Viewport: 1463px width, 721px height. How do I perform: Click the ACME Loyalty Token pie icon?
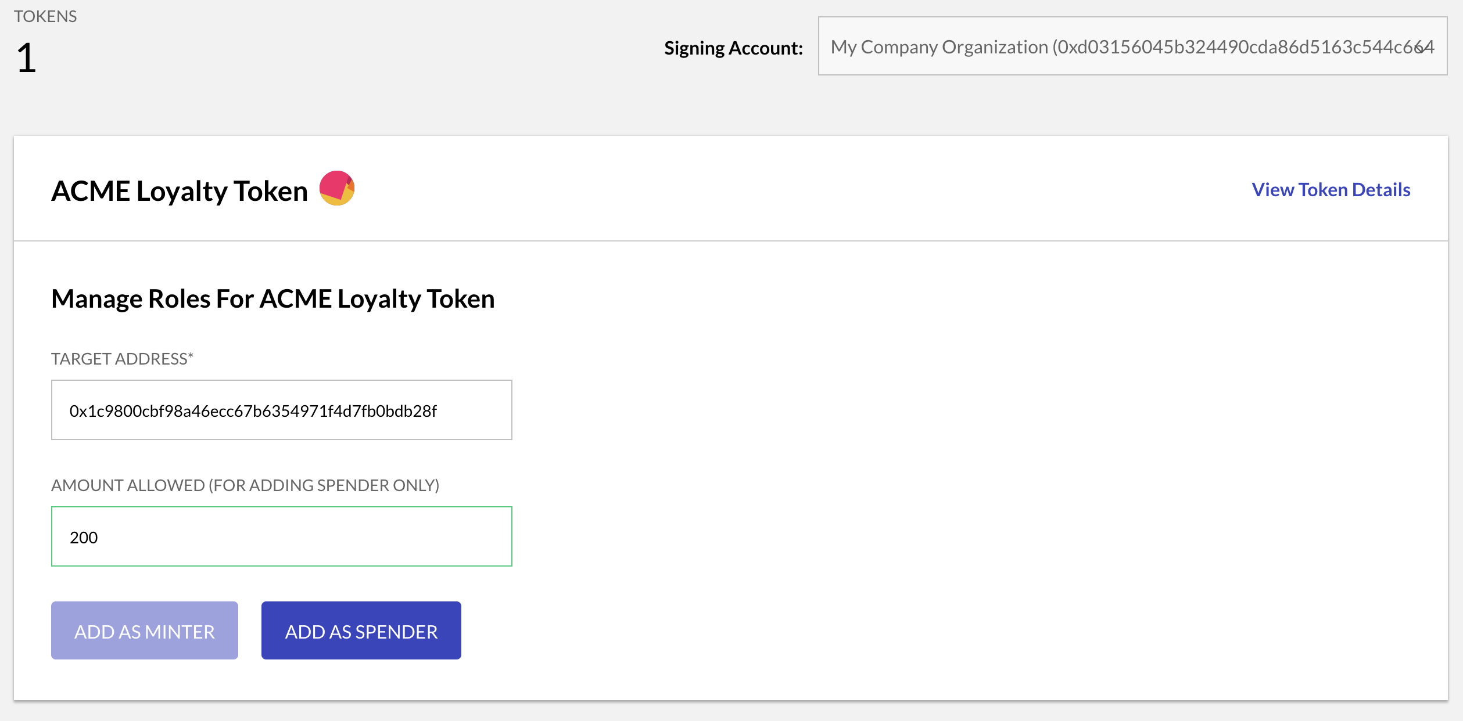[x=337, y=188]
